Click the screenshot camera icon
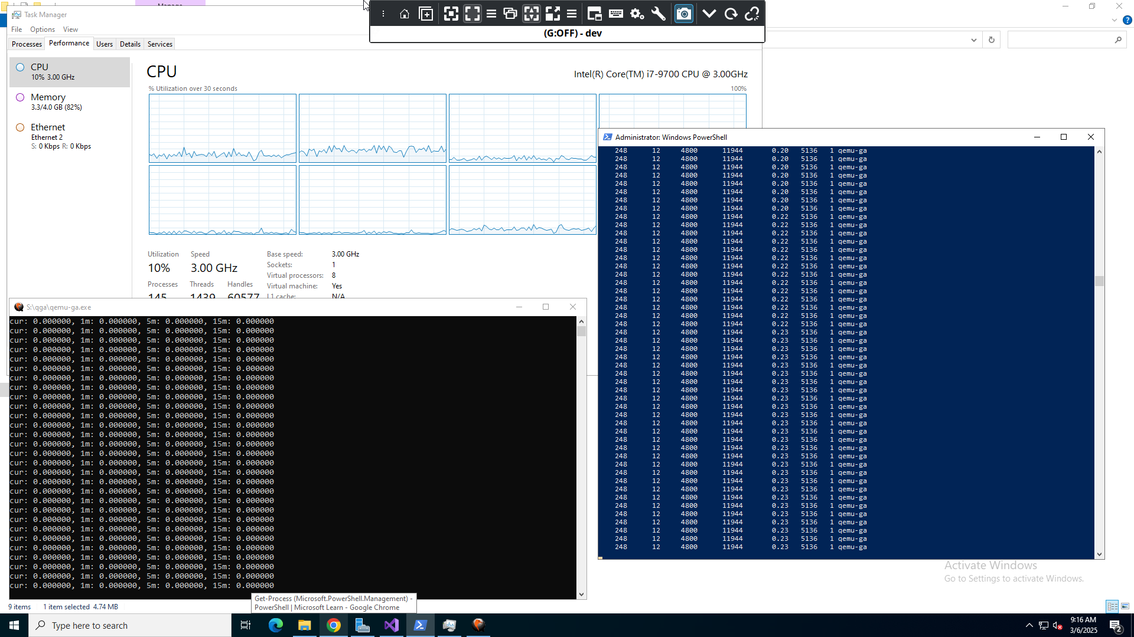This screenshot has width=1134, height=637. [x=683, y=14]
